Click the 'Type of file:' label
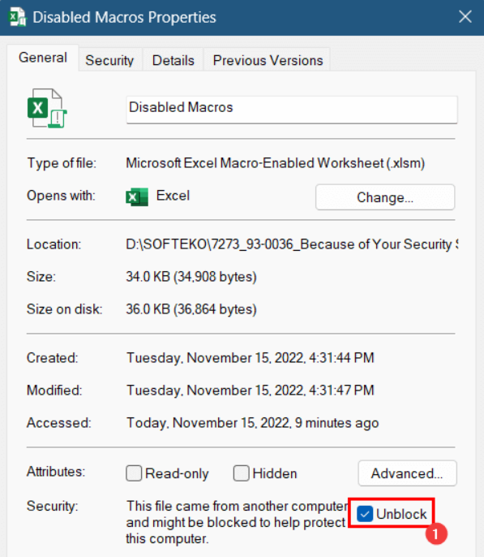The image size is (484, 557). click(62, 163)
